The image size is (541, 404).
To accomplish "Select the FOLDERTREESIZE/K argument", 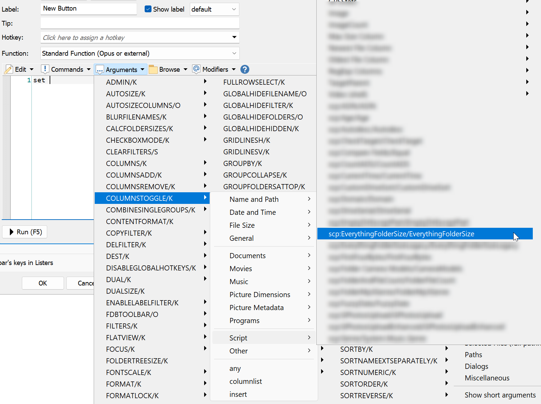I will 152,361.
